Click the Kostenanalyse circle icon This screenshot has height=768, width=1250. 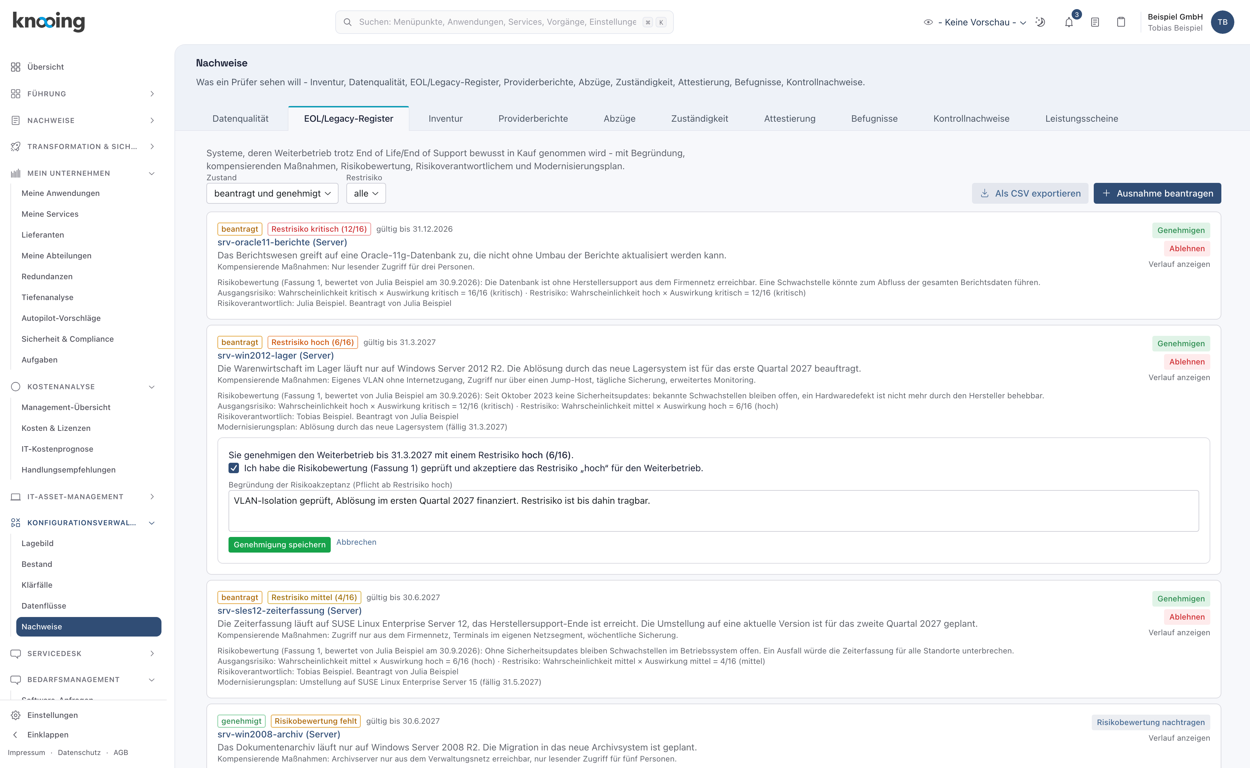click(16, 387)
